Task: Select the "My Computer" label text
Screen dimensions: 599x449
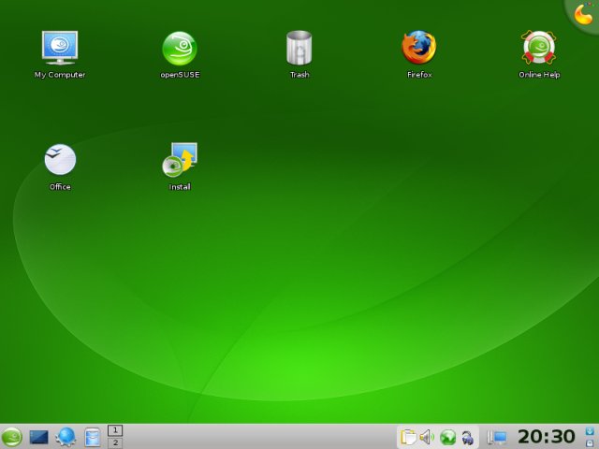Action: pos(60,75)
